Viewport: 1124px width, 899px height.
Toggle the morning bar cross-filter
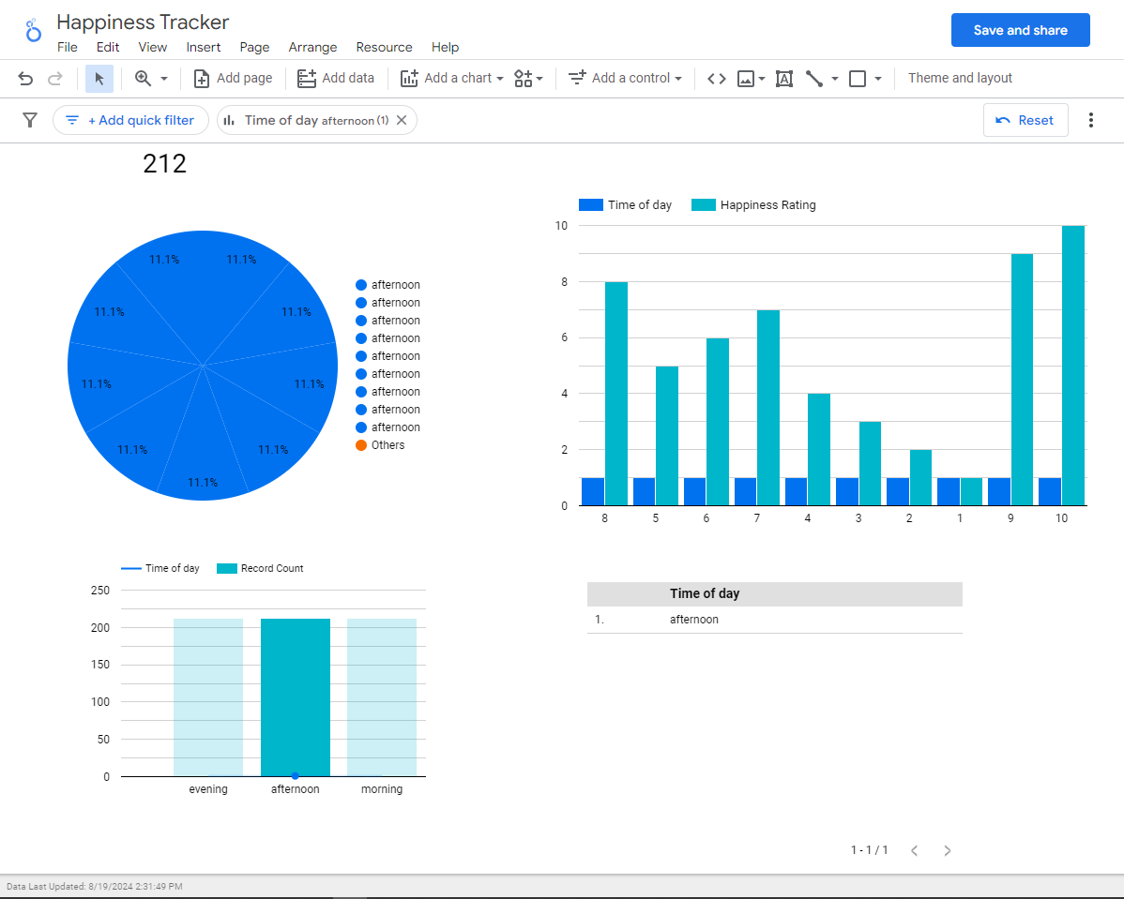click(381, 697)
